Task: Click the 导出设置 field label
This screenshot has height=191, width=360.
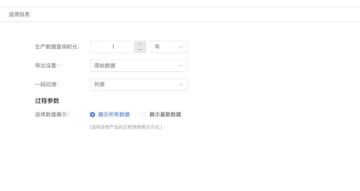Action: [x=47, y=65]
